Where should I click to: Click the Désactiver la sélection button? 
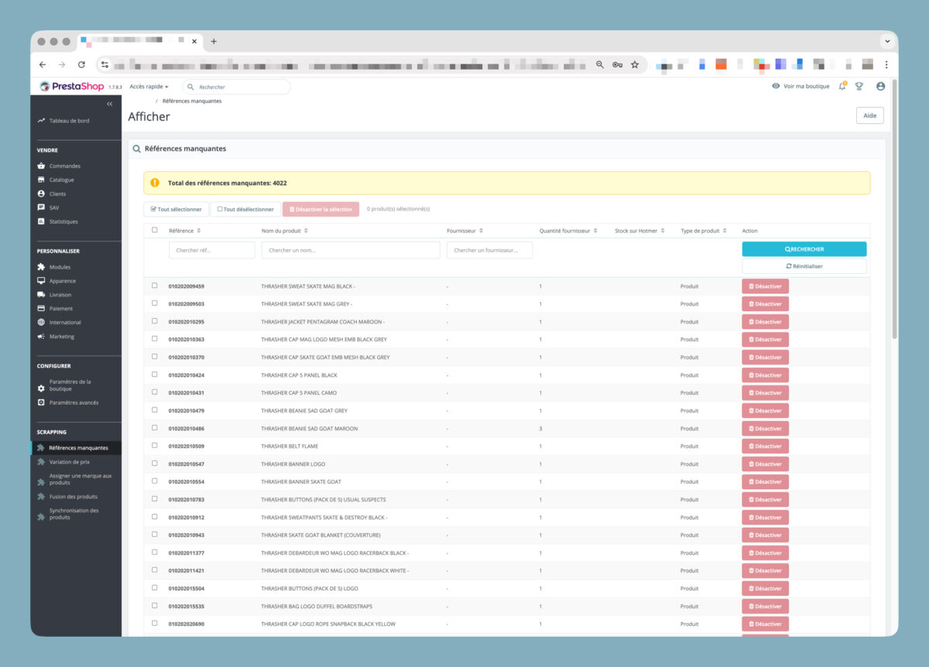[321, 209]
